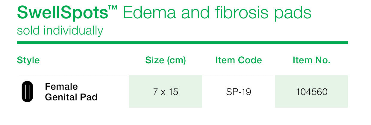Select the Item Code column header
Viewport: 371px width, 125px height.
click(239, 60)
